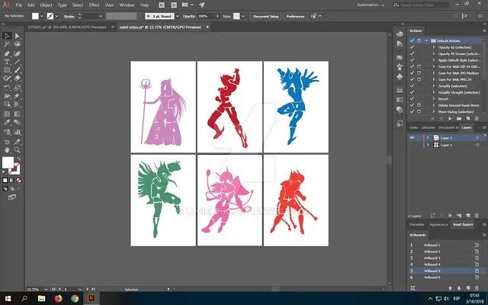Select the Direct Selection tool

point(17,36)
